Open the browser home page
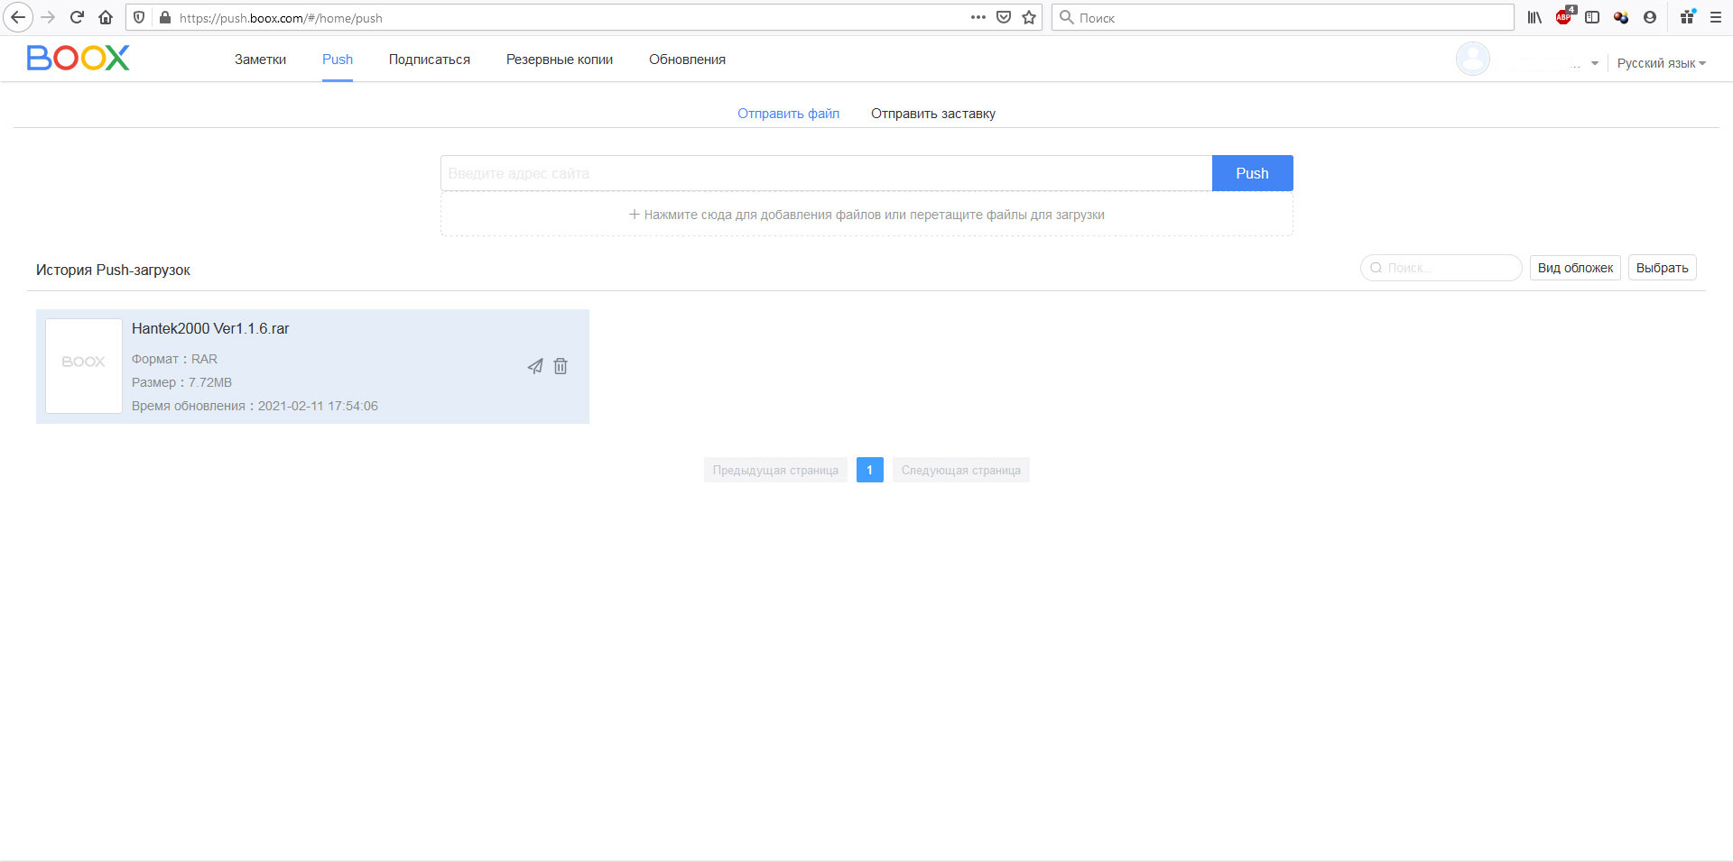 (106, 17)
